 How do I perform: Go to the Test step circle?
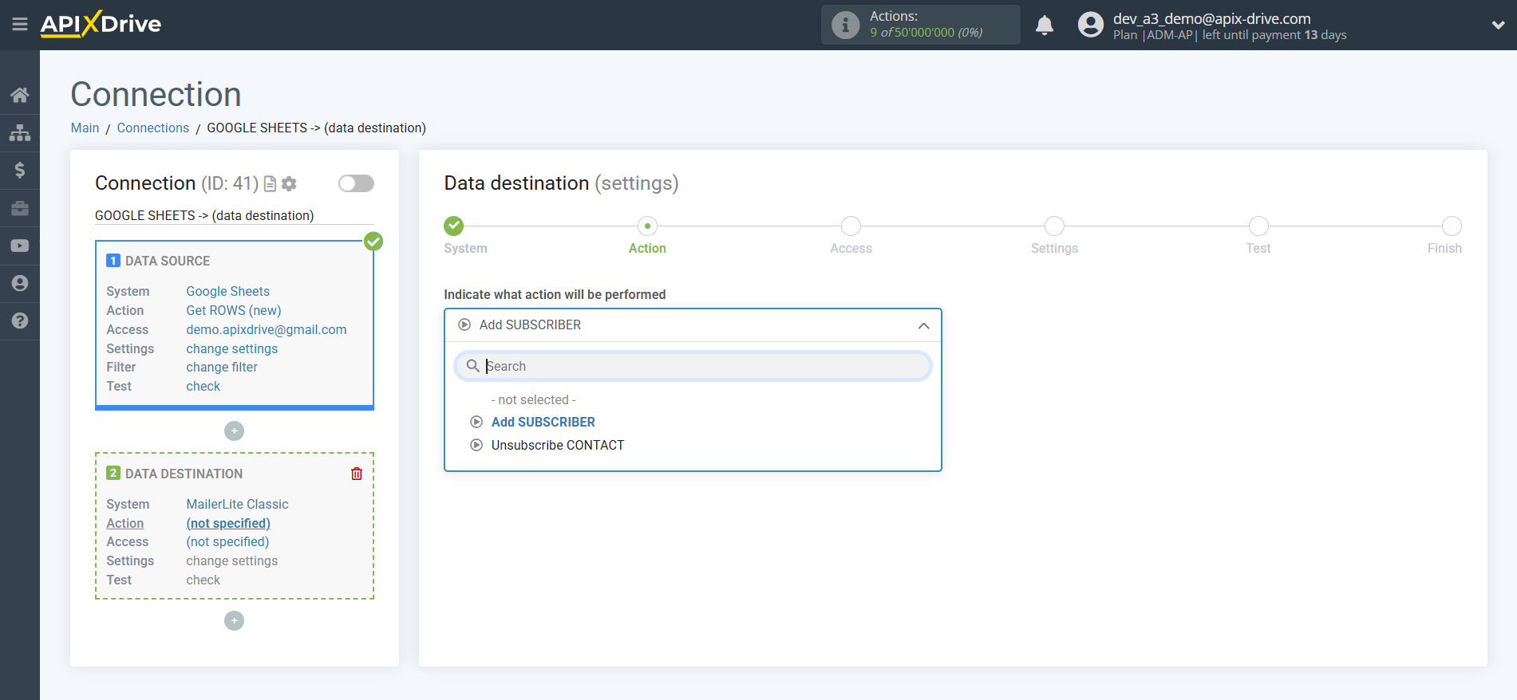pos(1258,226)
